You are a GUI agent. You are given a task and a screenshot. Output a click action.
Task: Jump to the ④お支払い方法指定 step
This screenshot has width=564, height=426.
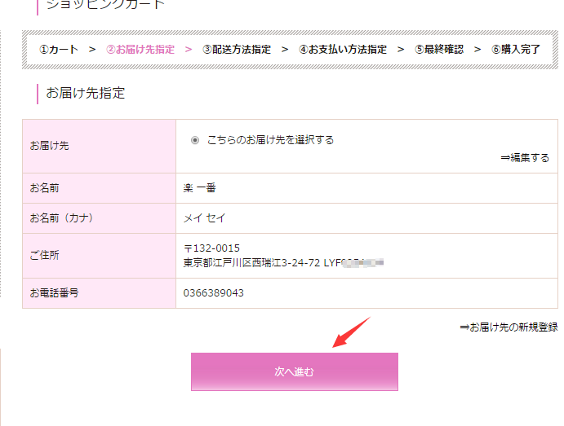(343, 50)
